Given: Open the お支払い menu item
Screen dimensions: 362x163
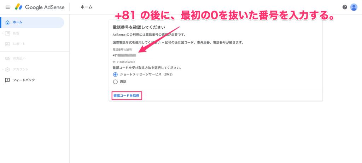Looking at the screenshot, I should coord(32,58).
